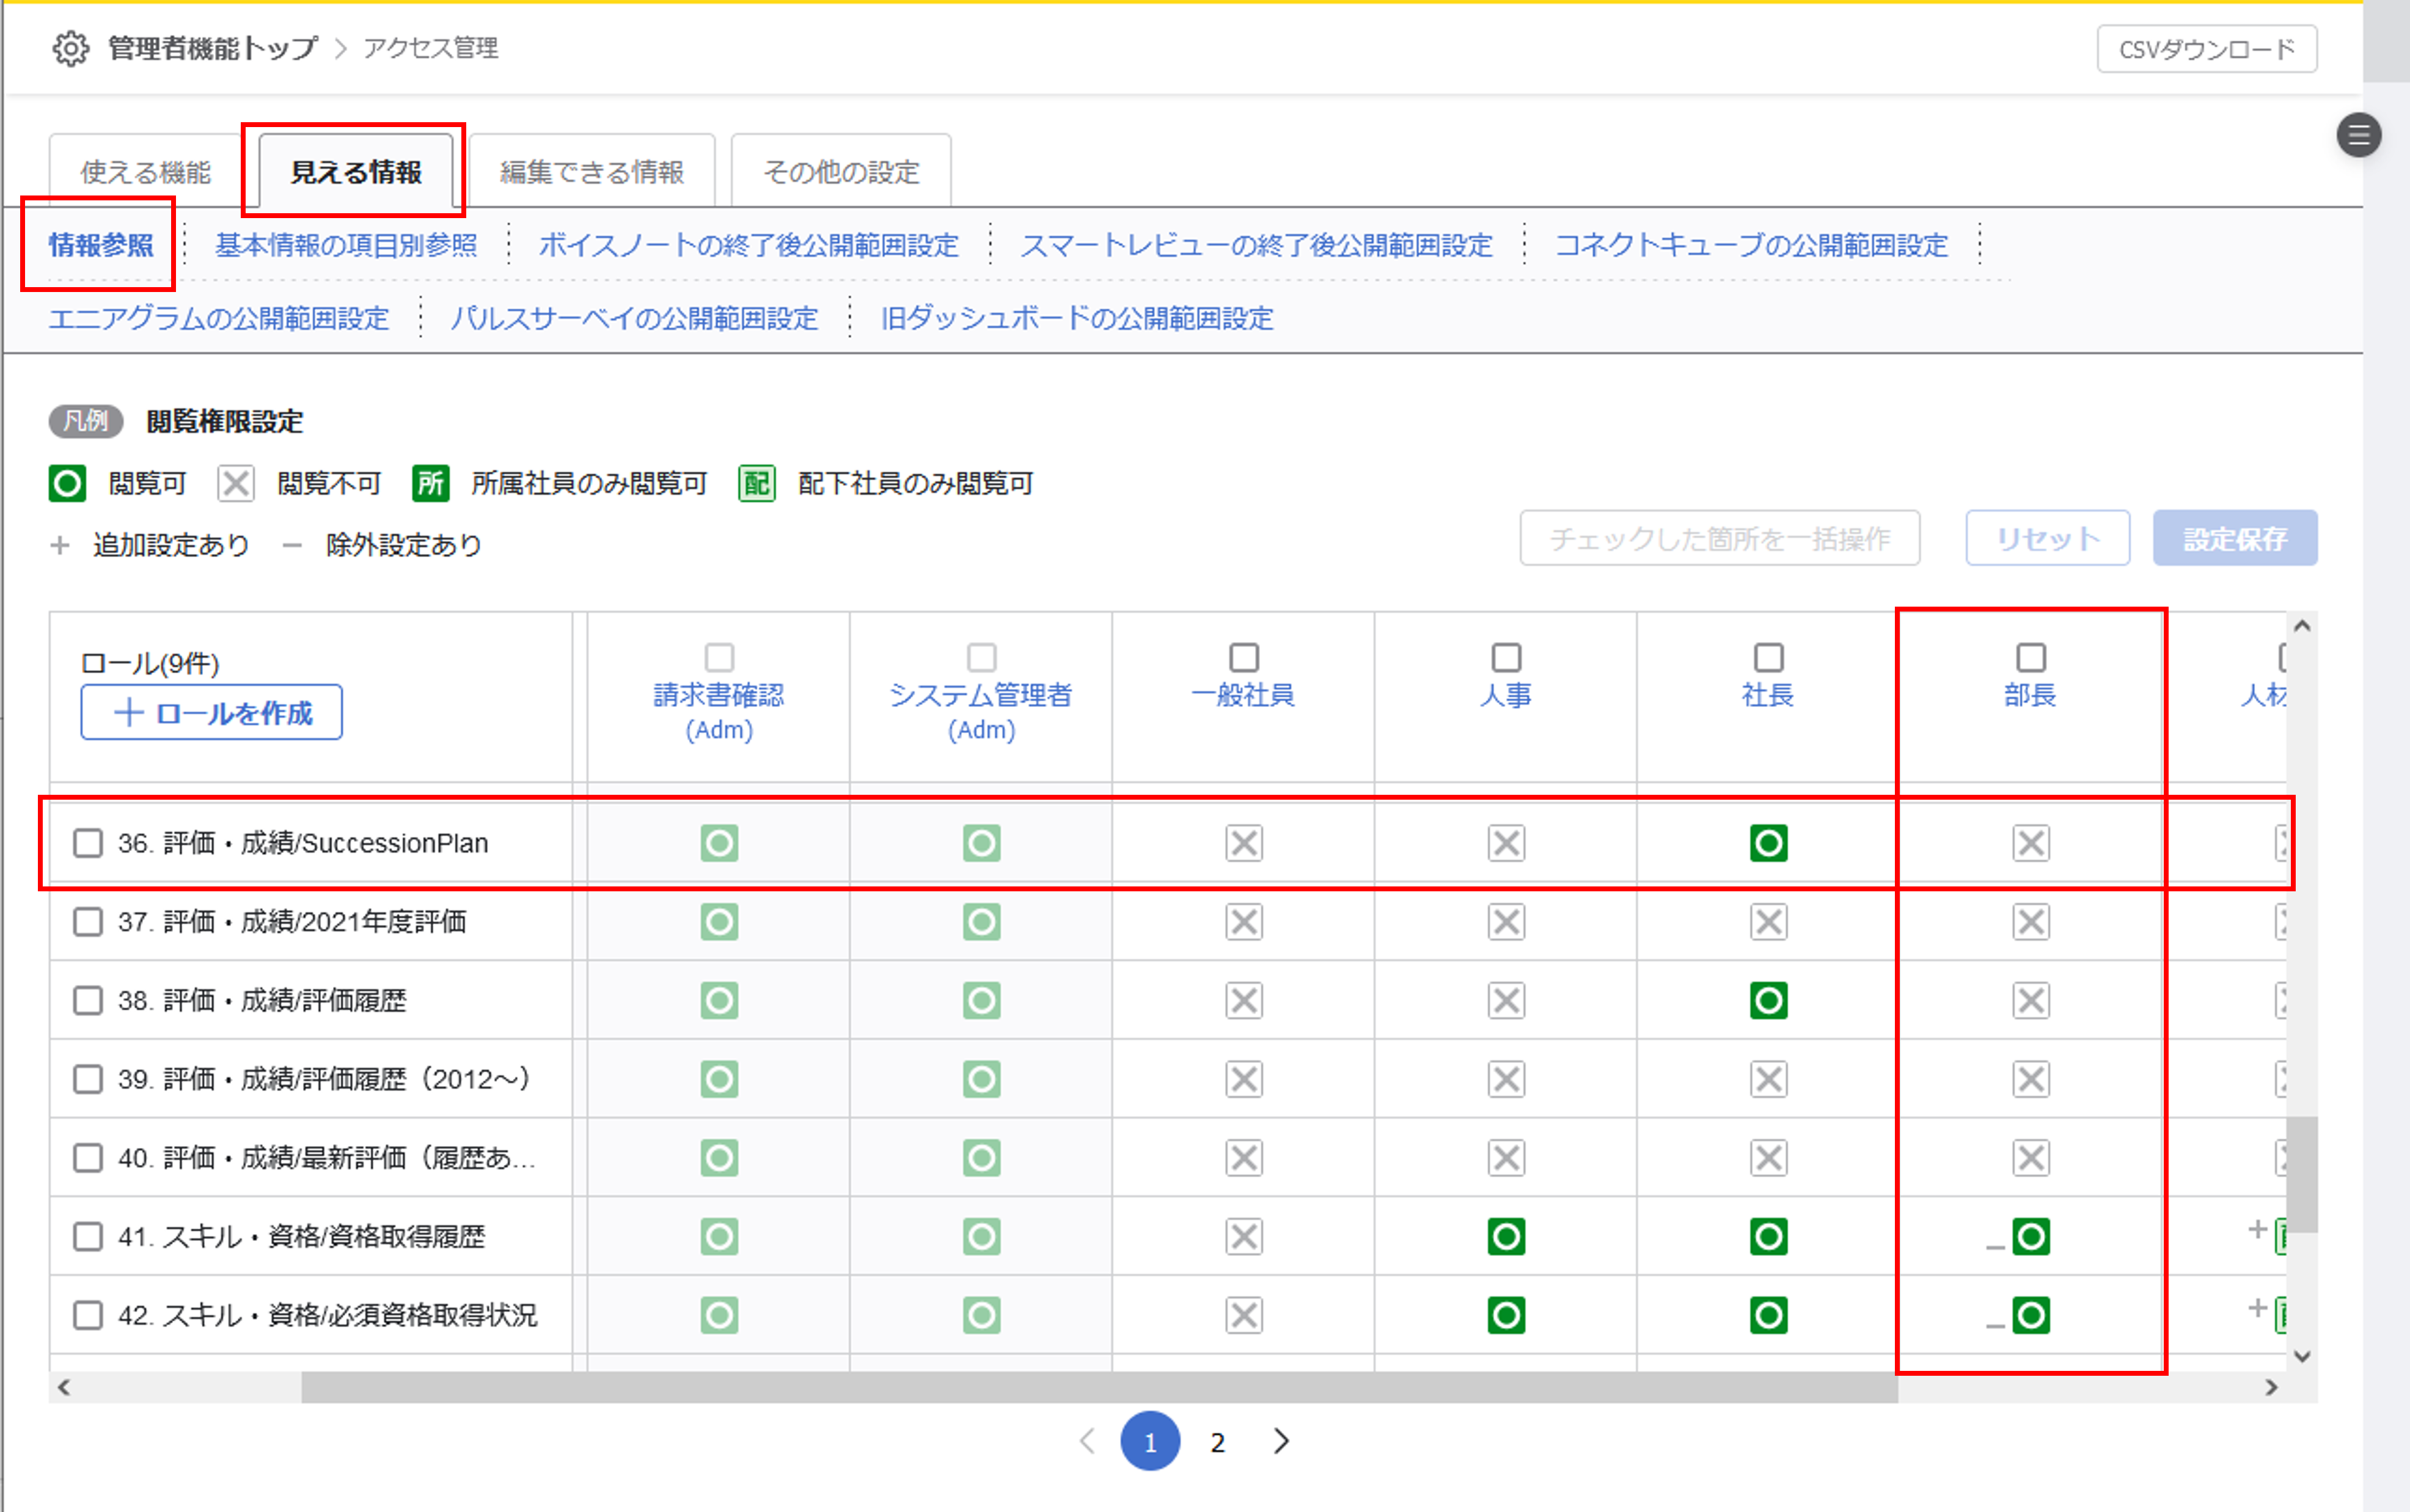
Task: Toggle 社長 permission for row 39 評価履歴(2012～)
Action: pos(1768,1079)
